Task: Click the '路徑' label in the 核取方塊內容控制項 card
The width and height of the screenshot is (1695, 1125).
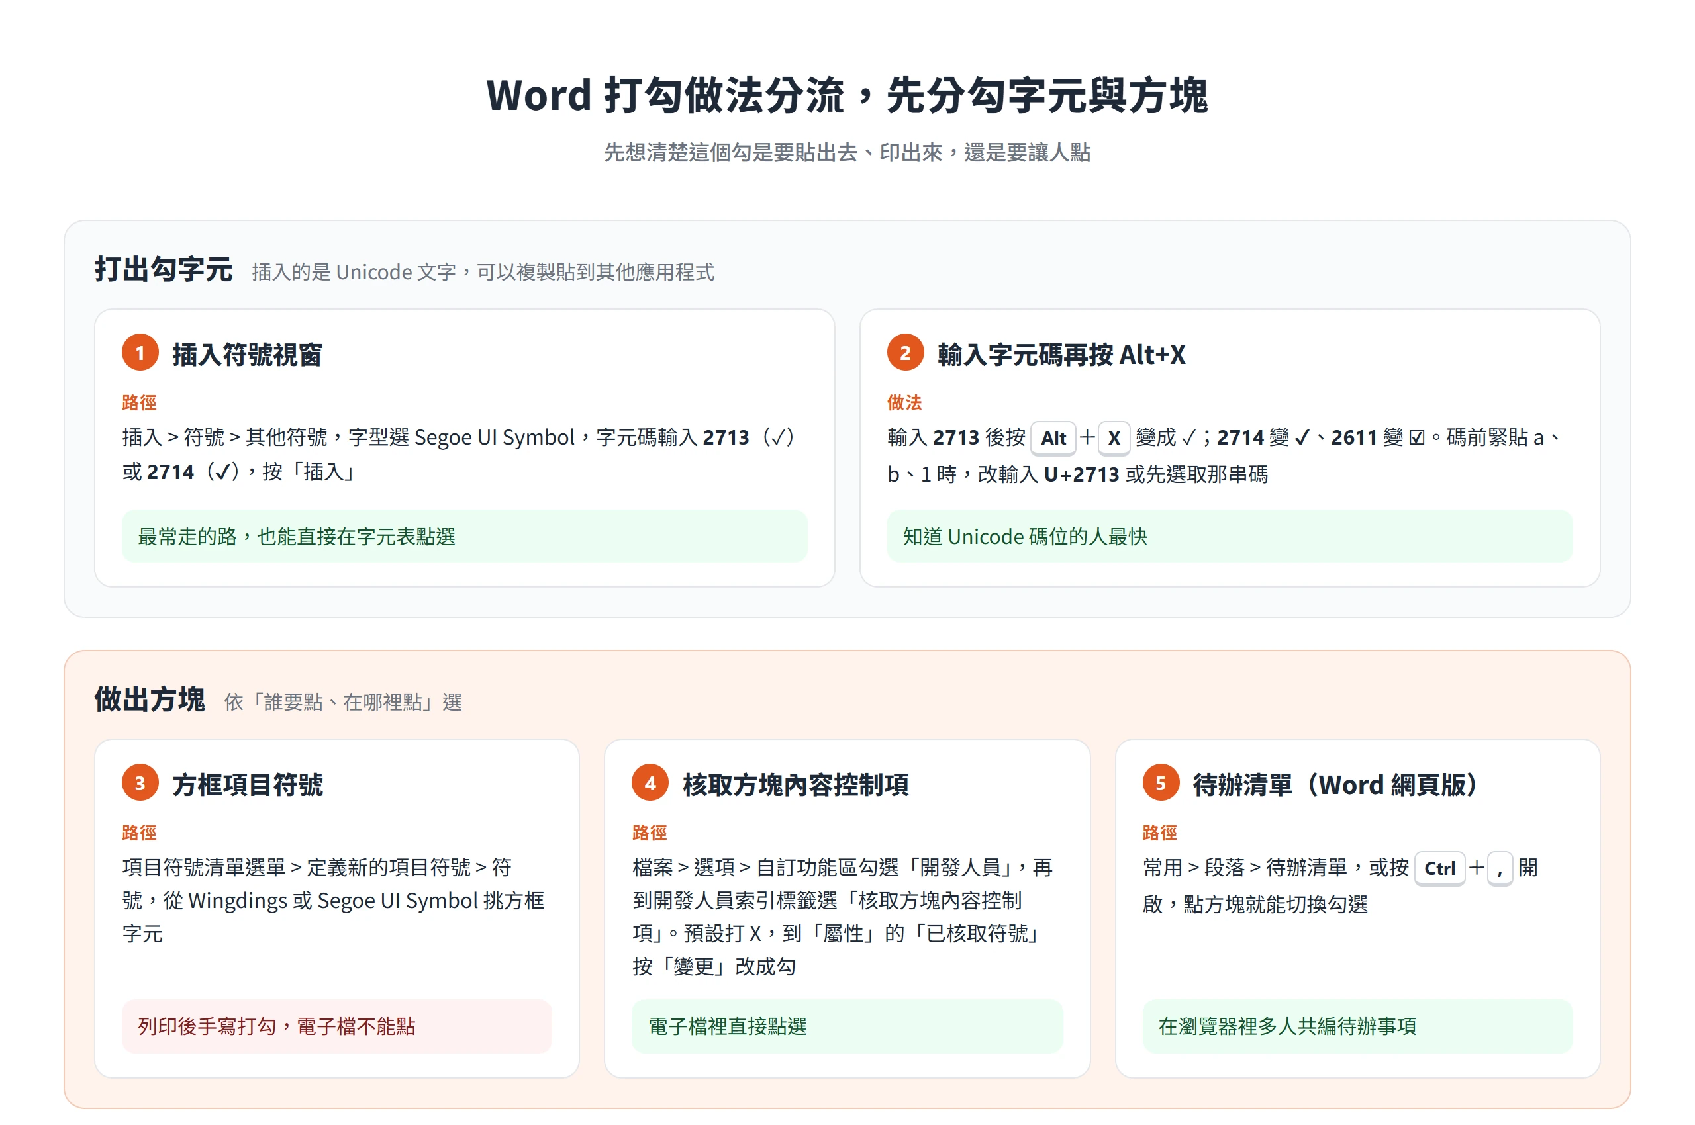Action: (649, 833)
